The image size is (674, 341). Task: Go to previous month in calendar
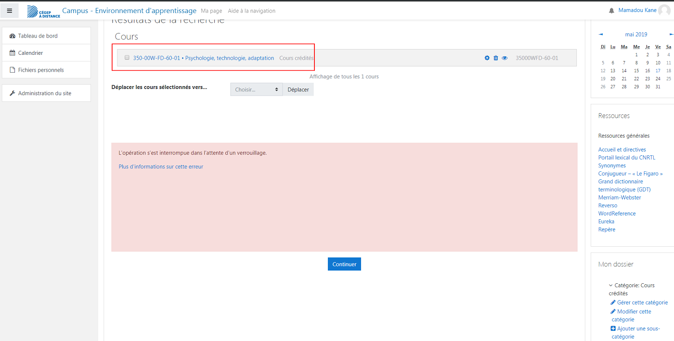(x=601, y=35)
